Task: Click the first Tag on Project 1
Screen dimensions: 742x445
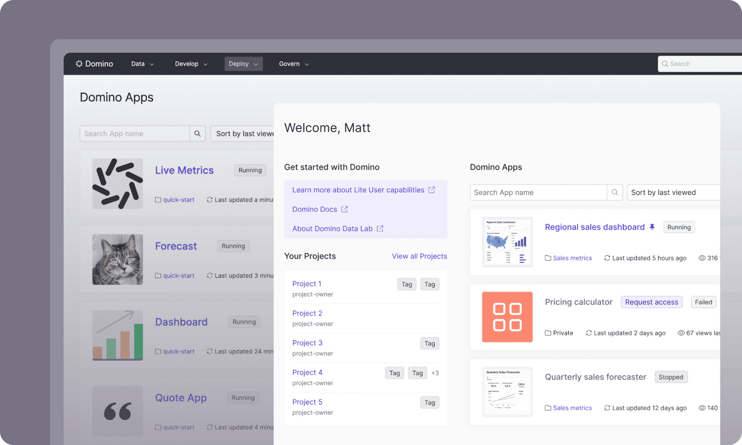Action: [407, 284]
